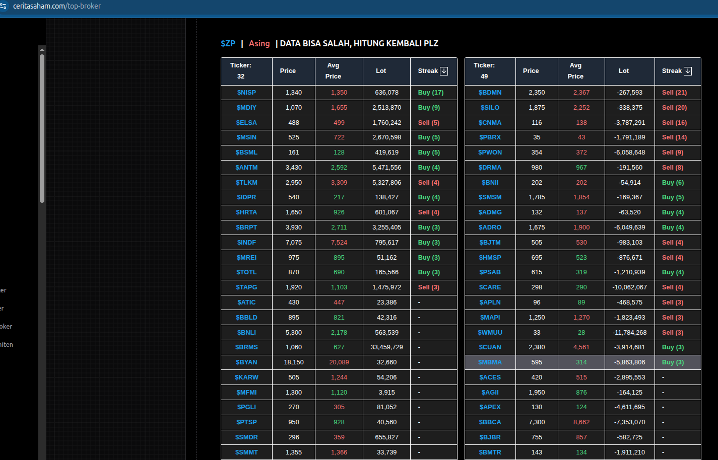The height and width of the screenshot is (460, 718).
Task: Open the $ANTM ticker link
Action: (x=246, y=168)
